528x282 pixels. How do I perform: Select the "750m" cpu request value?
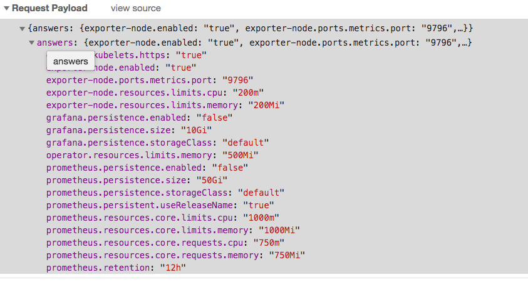coord(269,243)
